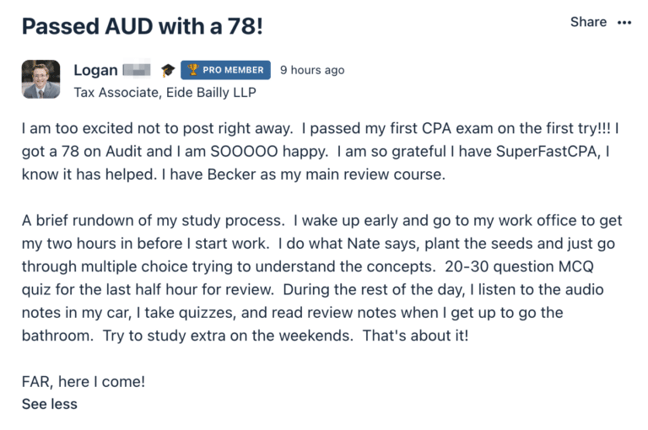The image size is (648, 430).
Task: Click the trophy icon in PRO MEMBER badge
Action: click(x=192, y=70)
